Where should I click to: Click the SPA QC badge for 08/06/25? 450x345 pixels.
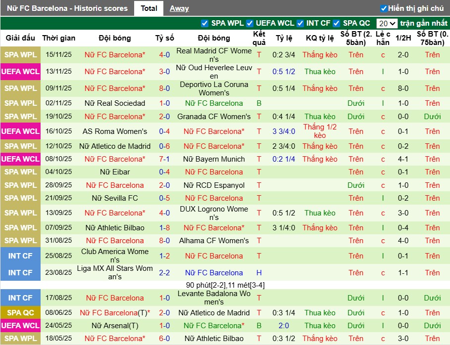[20, 313]
